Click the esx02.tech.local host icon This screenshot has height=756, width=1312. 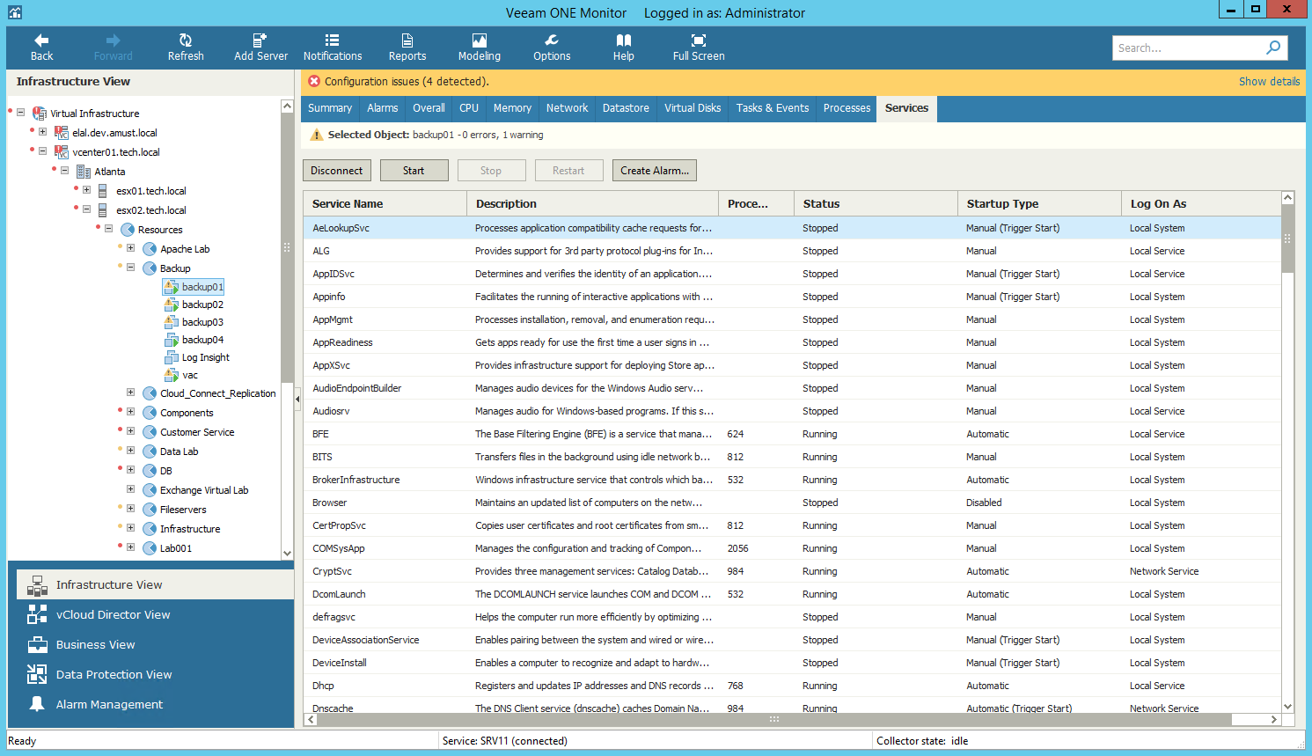(103, 210)
